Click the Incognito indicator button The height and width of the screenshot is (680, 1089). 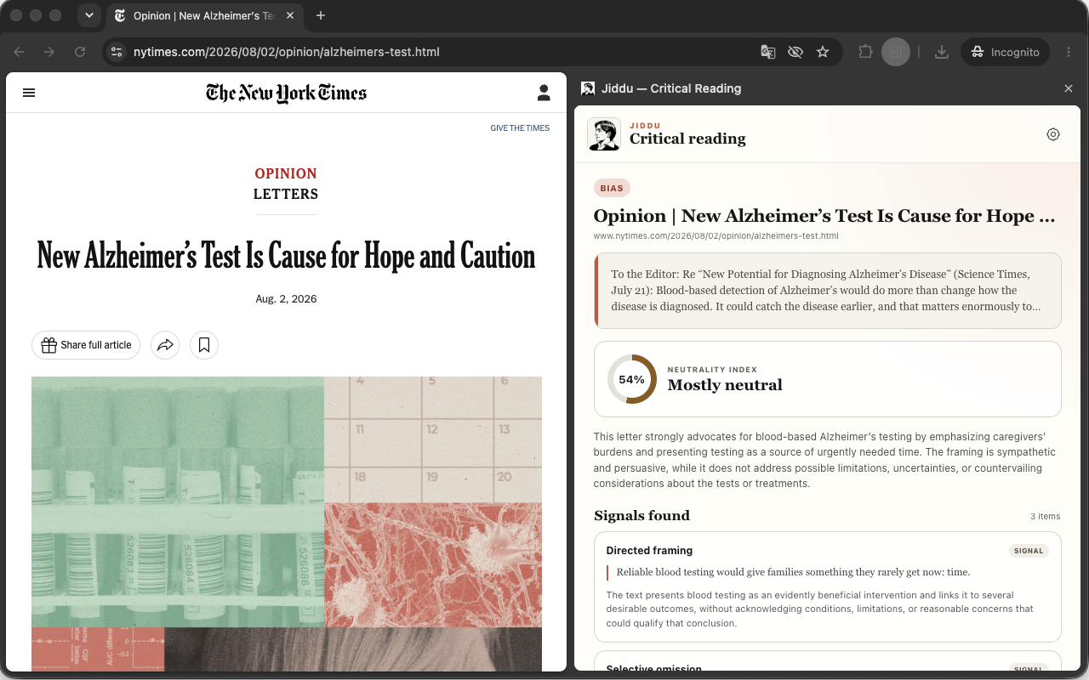[1005, 52]
